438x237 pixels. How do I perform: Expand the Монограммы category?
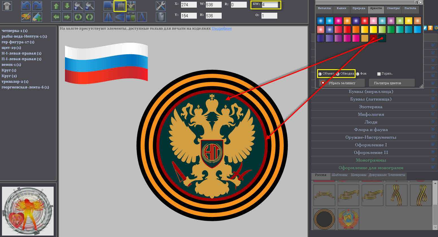pyautogui.click(x=371, y=160)
